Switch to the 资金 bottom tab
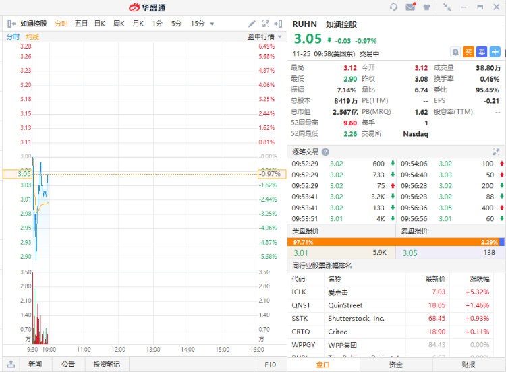The image size is (506, 372). click(396, 365)
